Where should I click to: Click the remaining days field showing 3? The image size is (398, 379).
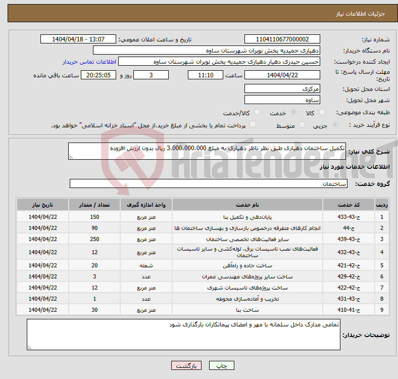tap(151, 75)
